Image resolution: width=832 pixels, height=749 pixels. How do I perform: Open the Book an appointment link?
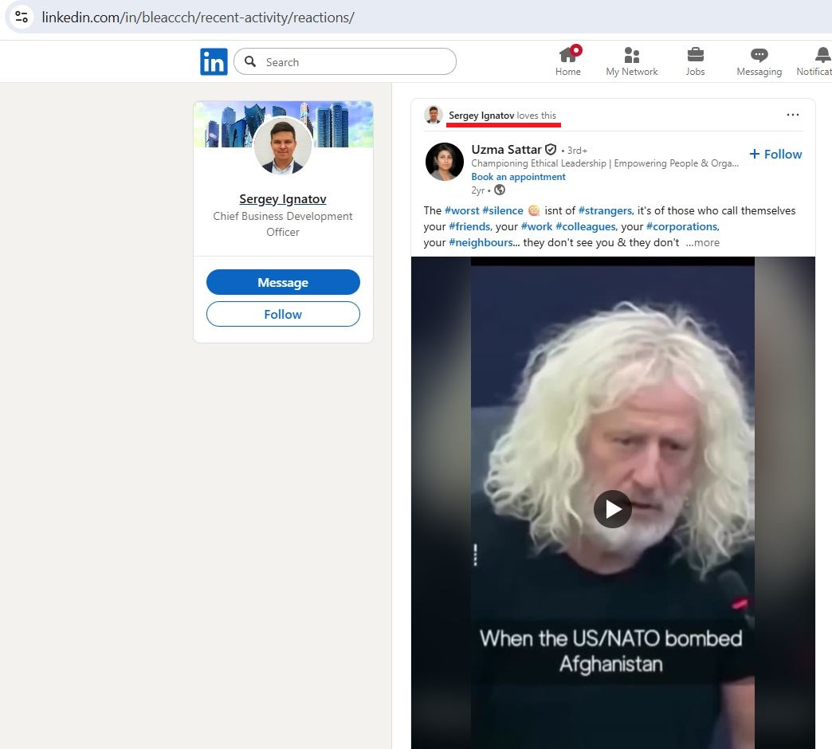518,177
